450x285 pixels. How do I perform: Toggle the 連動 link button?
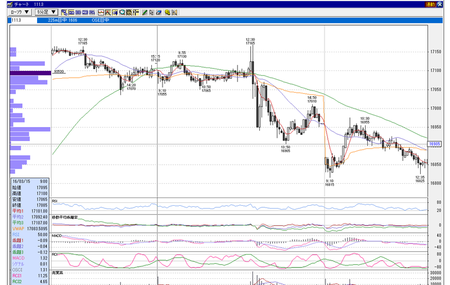(430, 4)
